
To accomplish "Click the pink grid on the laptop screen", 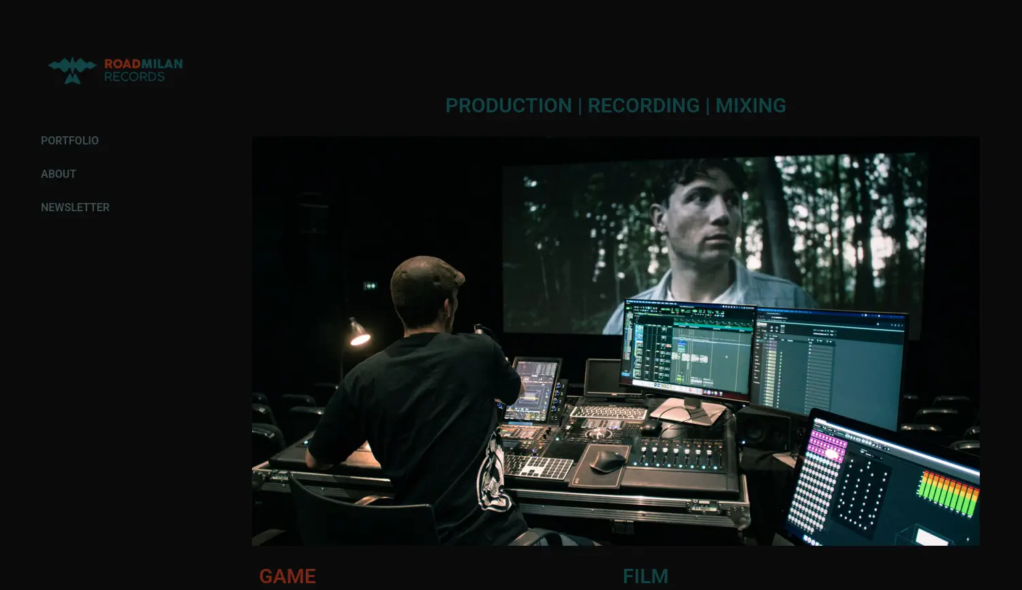I will (826, 446).
